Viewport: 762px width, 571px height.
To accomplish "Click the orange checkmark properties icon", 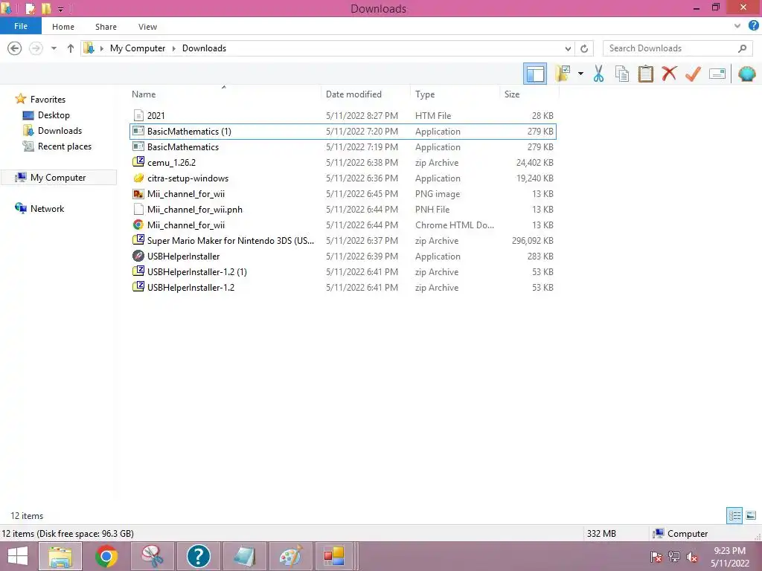I will [x=693, y=74].
